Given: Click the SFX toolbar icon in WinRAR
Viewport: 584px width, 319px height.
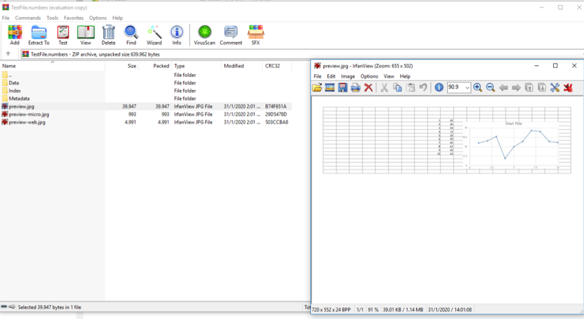Looking at the screenshot, I should (255, 35).
